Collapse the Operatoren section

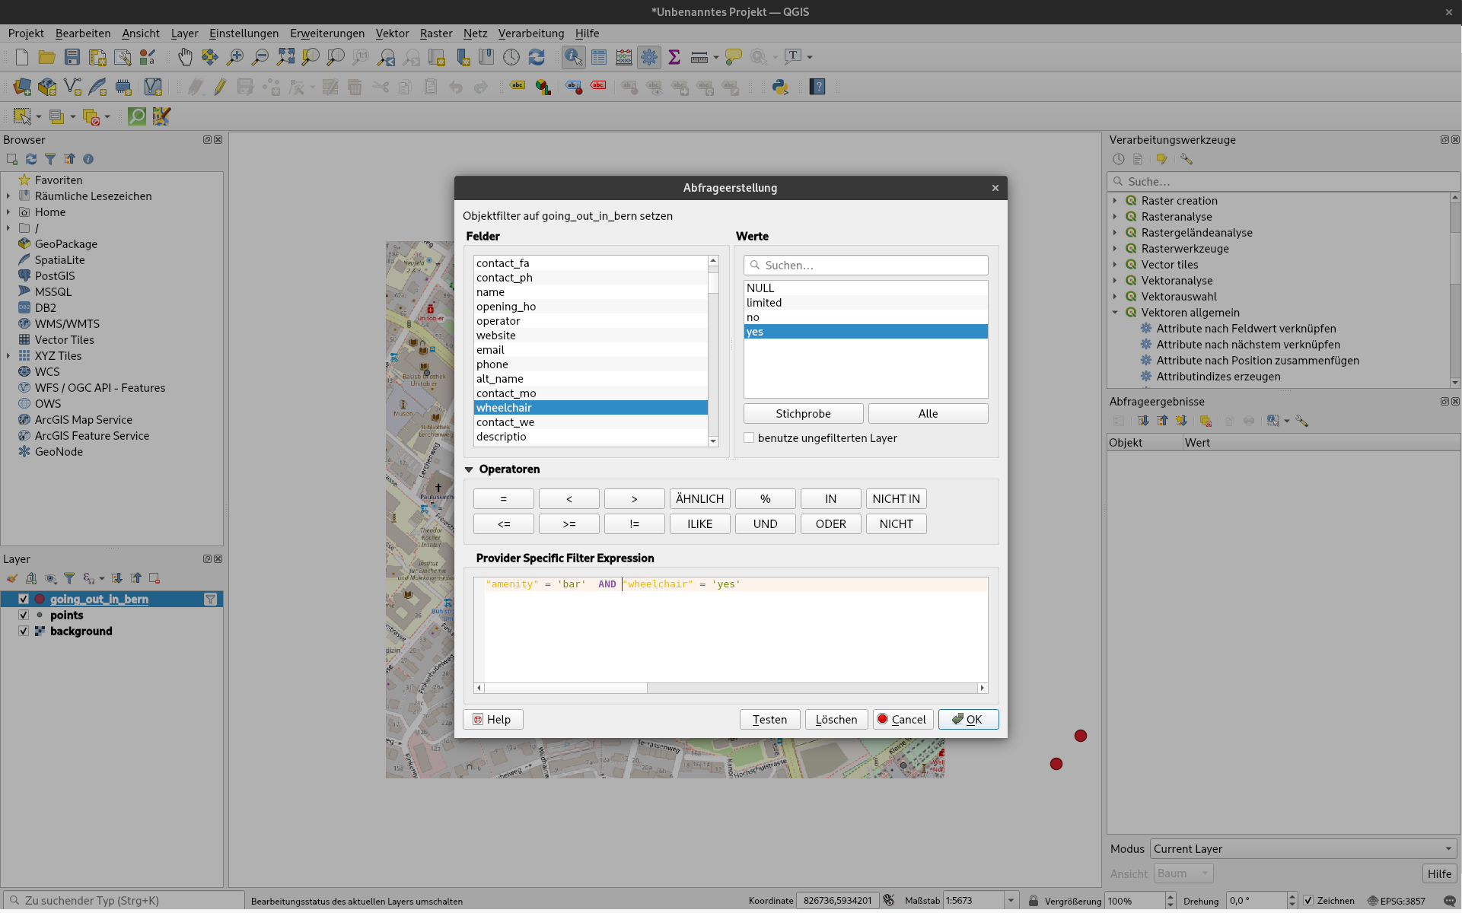pos(469,469)
